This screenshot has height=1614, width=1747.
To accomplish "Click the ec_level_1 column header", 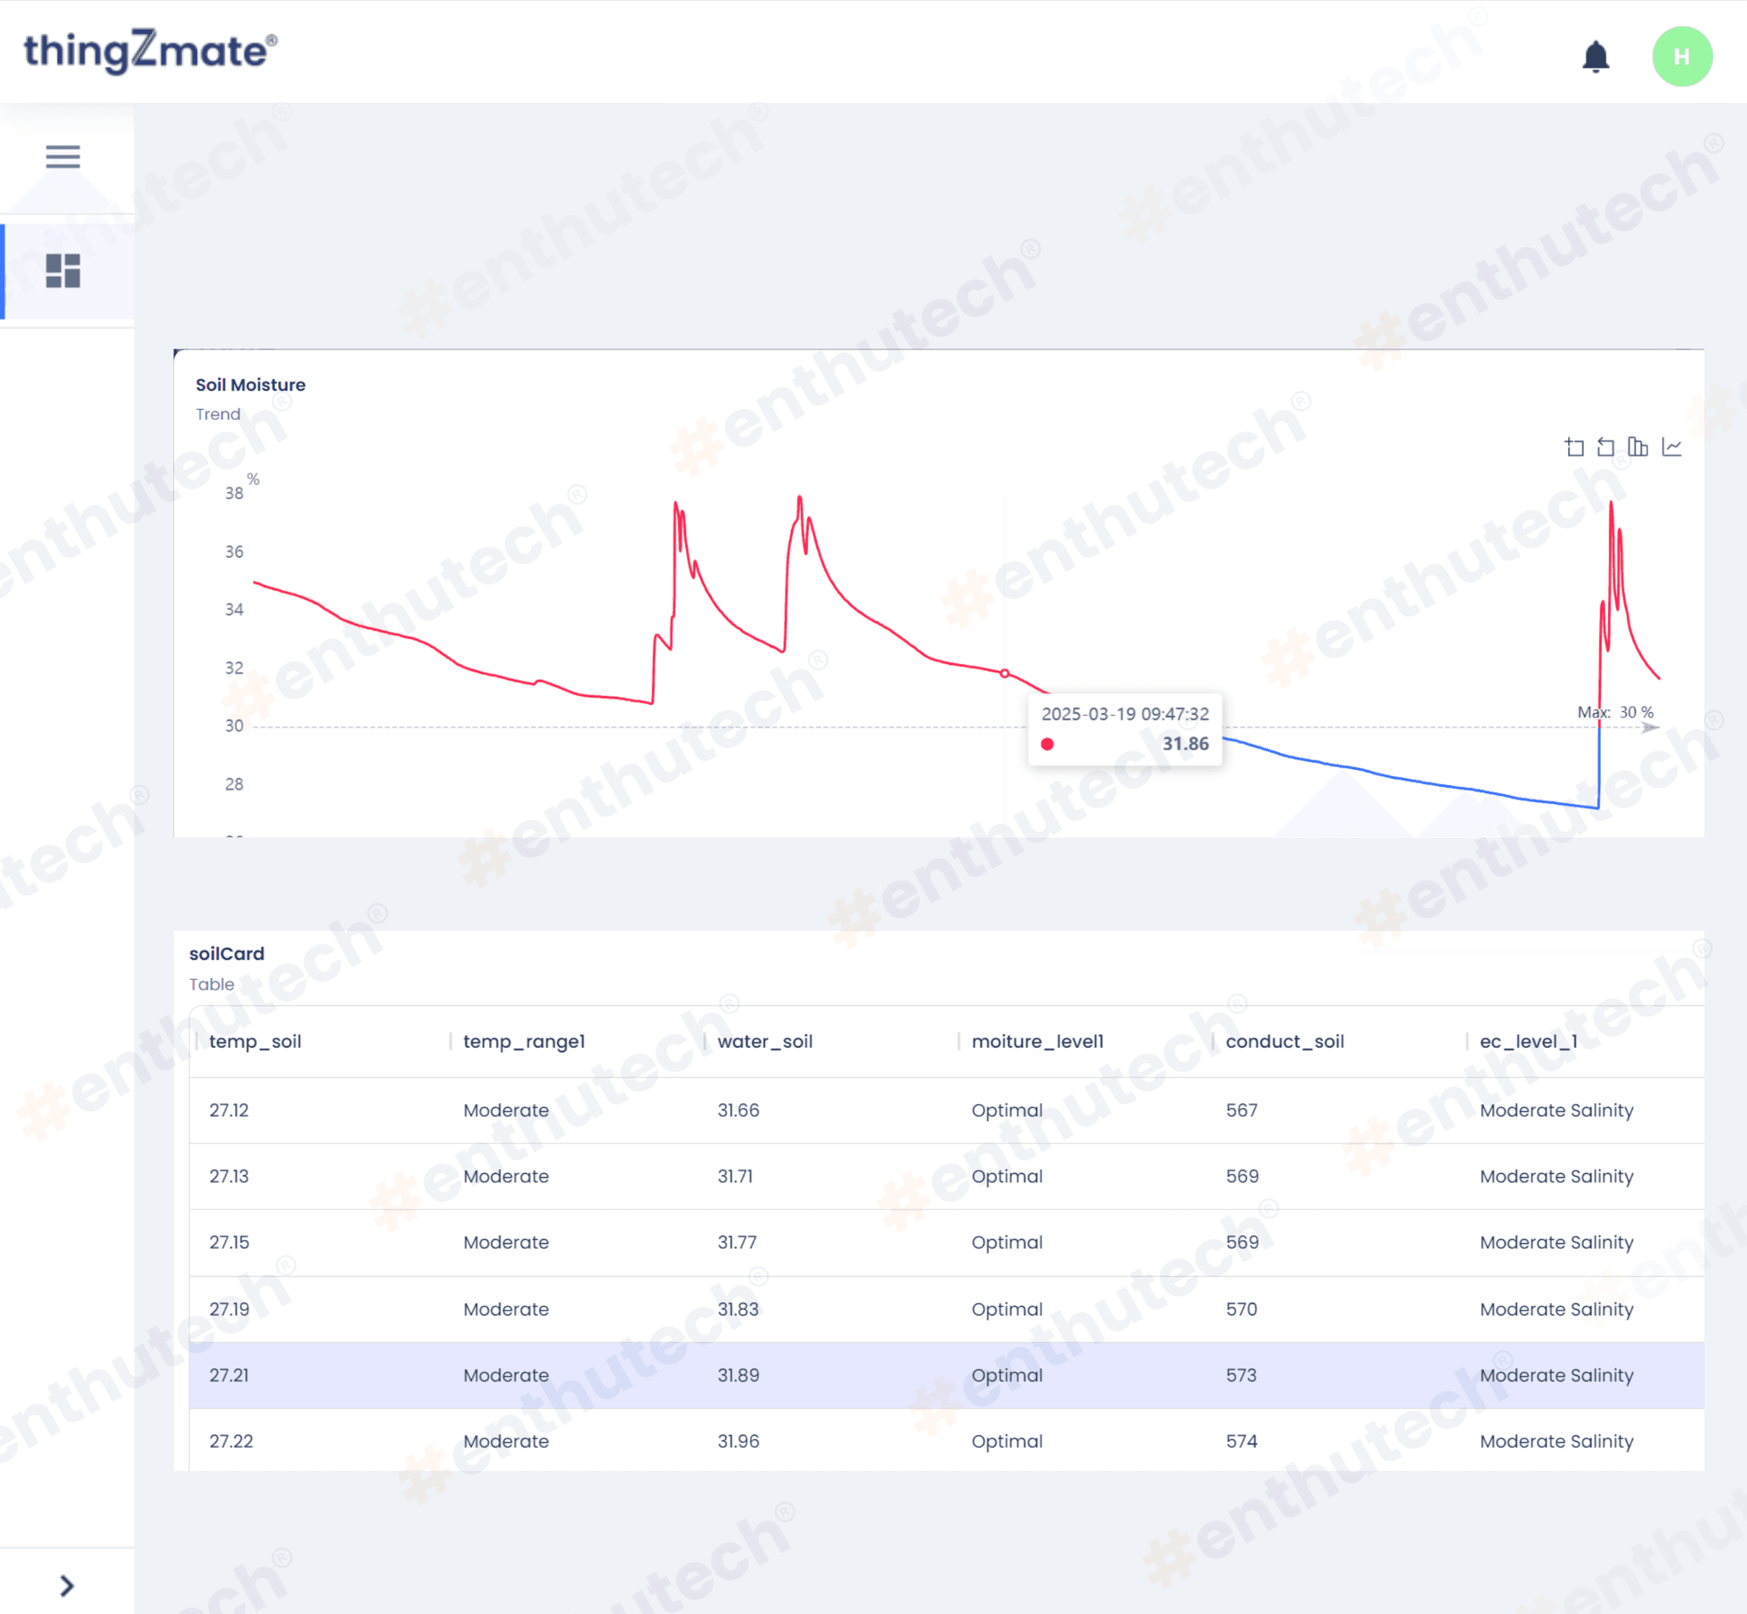I will click(x=1528, y=1041).
